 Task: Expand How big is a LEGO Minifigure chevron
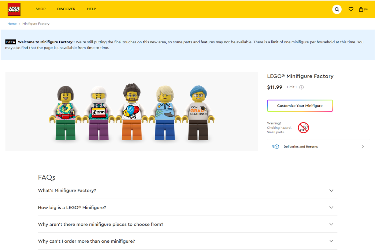(331, 207)
